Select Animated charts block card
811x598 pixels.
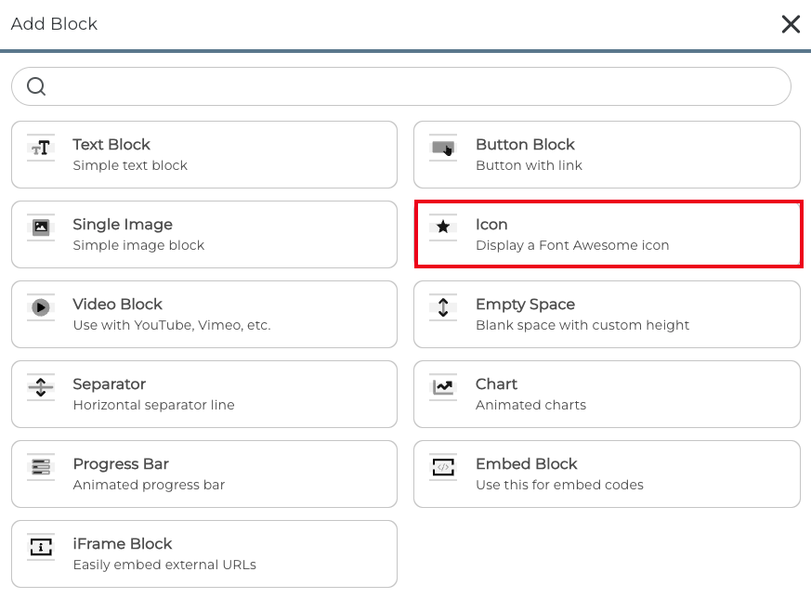(x=608, y=395)
